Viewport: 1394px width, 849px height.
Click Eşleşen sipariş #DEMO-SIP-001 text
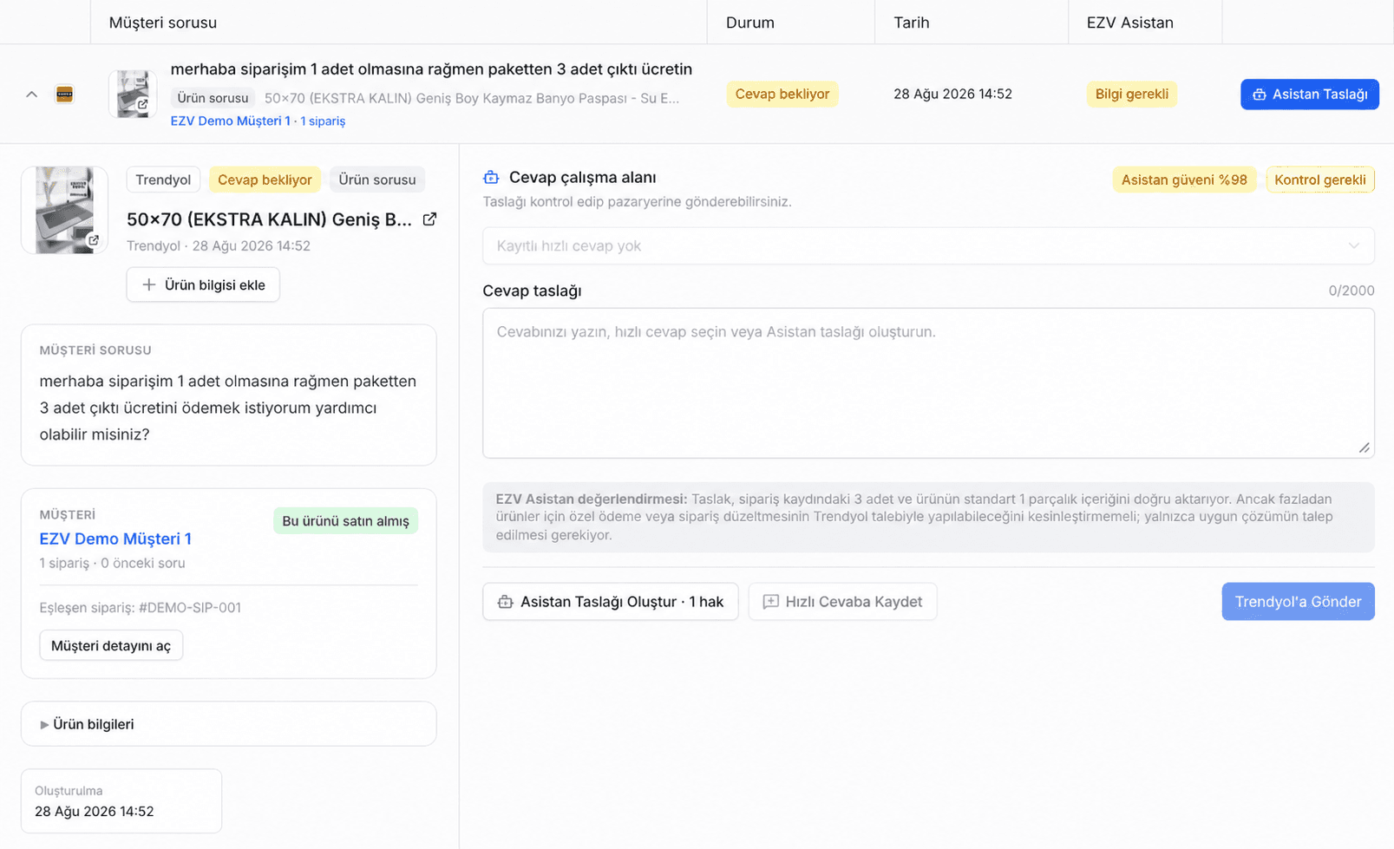(x=140, y=607)
